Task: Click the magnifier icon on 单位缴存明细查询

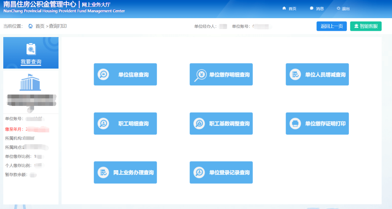Action: [x=200, y=75]
